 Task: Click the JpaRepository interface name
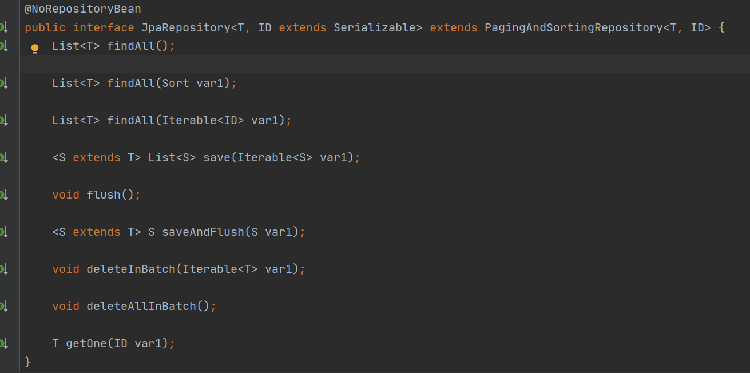pos(186,27)
